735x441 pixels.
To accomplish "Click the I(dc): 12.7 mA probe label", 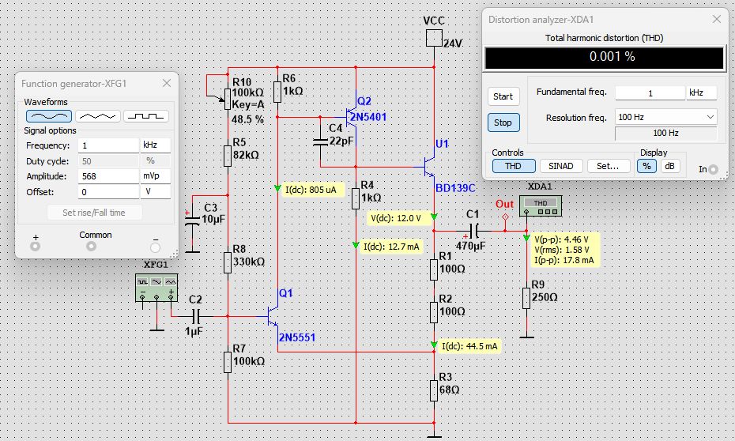I will [391, 247].
